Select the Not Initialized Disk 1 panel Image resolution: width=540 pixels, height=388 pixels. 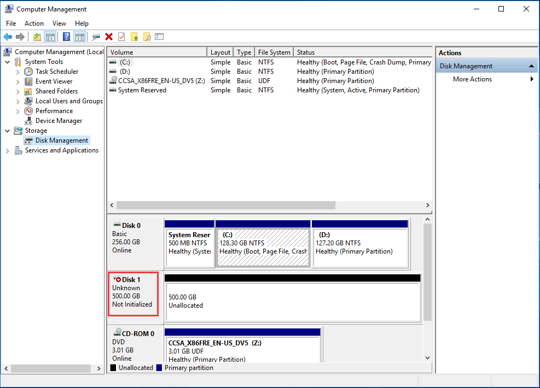pyautogui.click(x=133, y=294)
